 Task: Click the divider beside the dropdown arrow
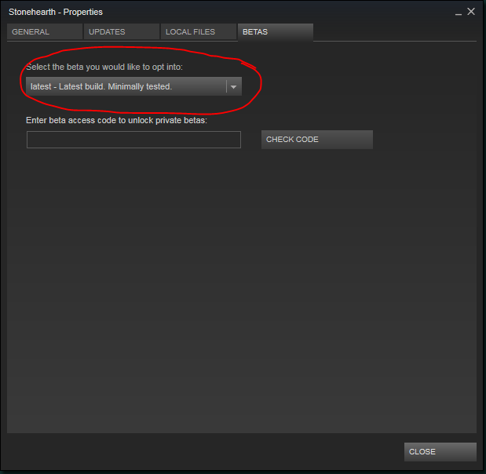(x=227, y=86)
